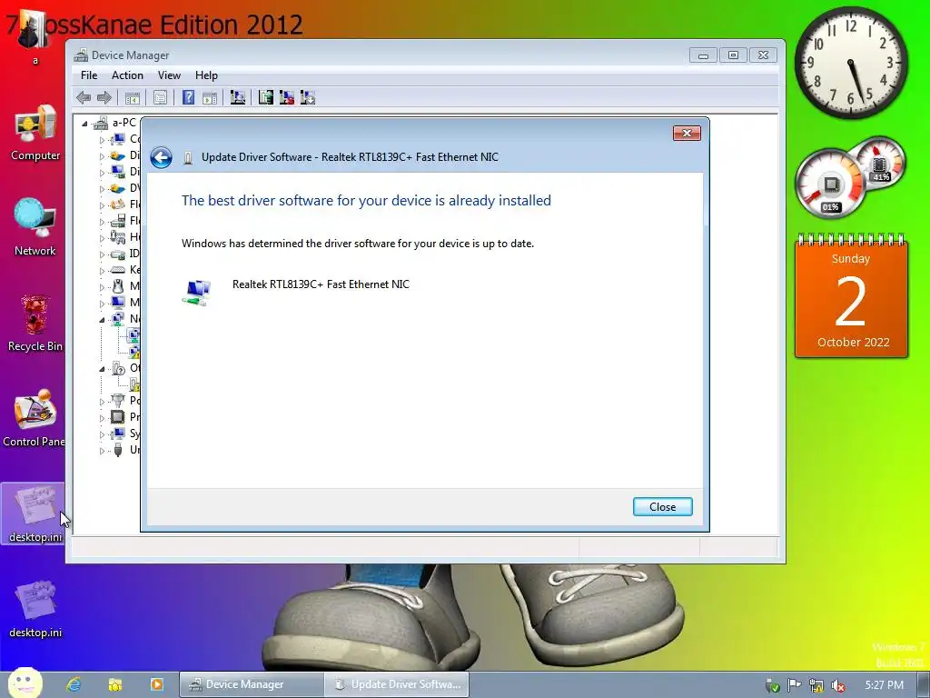Select the network adapters category icon
Screen dimensions: 930x698
(x=118, y=319)
